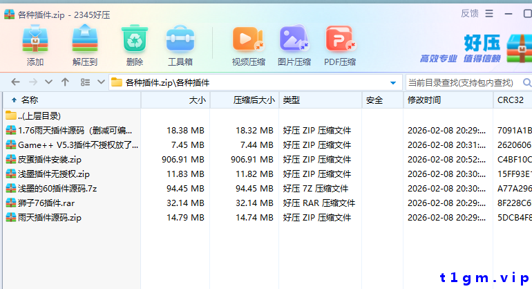Click the 32.14 MB size cell of 狮子76插件.rar

185,203
